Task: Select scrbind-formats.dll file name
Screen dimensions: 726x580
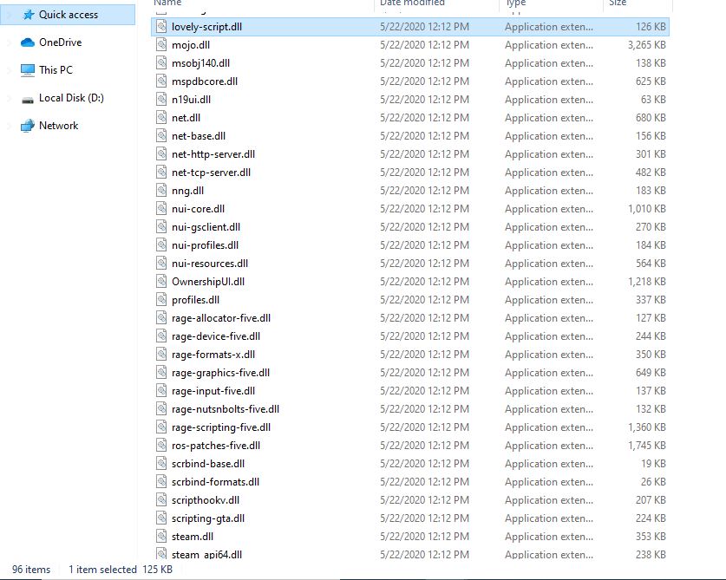Action: click(215, 482)
